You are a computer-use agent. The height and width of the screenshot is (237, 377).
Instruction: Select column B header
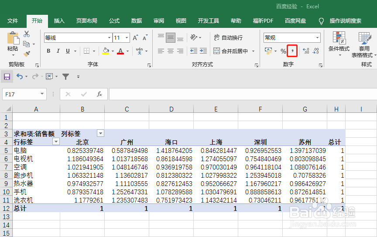82,109
